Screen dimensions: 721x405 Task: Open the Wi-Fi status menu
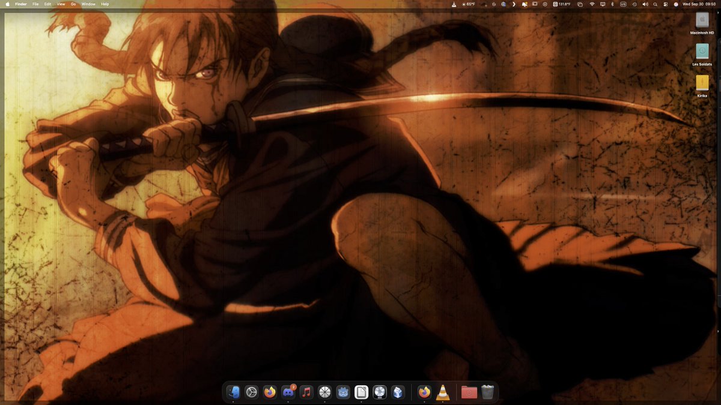point(592,4)
